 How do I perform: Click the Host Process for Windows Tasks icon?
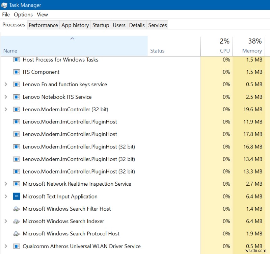16,60
